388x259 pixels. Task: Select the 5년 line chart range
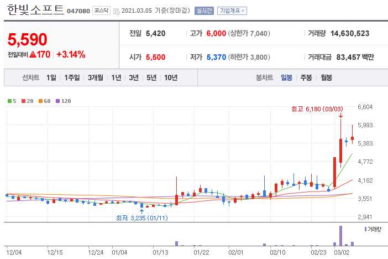(151, 77)
